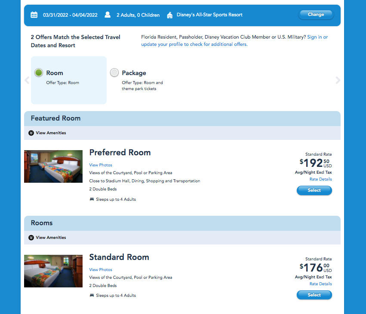
Task: Click the bed icon under Standard Room
Action: click(x=92, y=295)
